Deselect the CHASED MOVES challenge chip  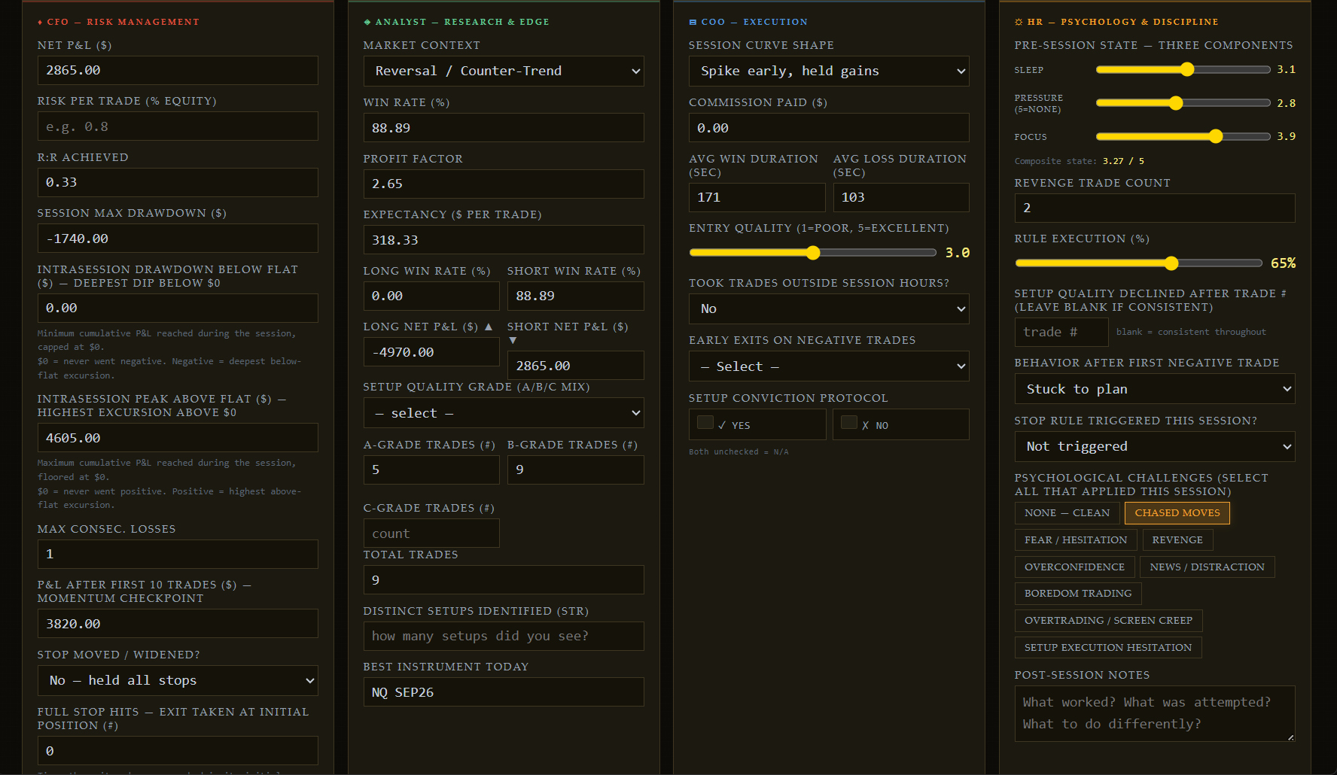(1177, 513)
